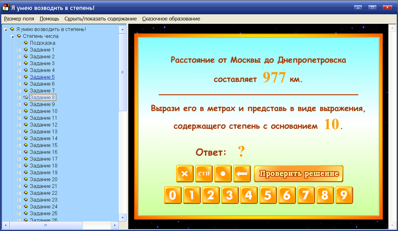Screen dimensions: 398x231
Task: Click the "Проверить решение" button
Action: (x=298, y=174)
